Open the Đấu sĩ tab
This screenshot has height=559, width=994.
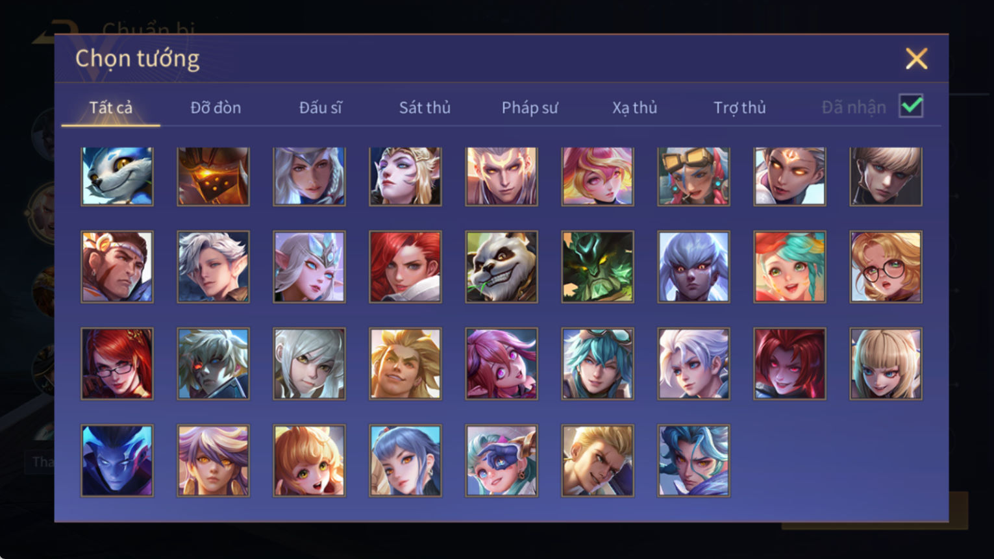[320, 108]
